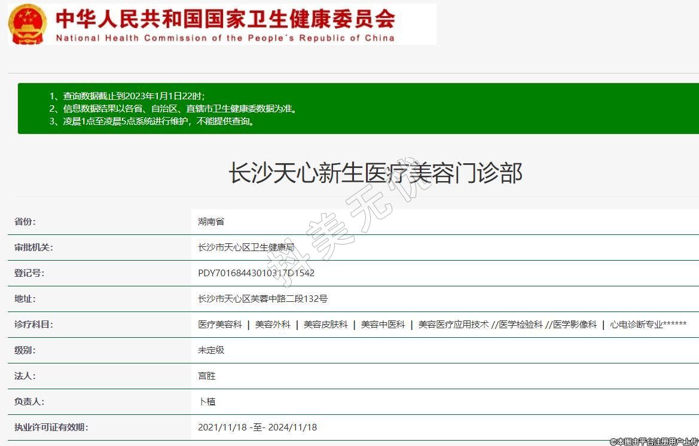Viewport: 699px width, 446px height.
Task: Click the English 'National Health Commission' subtitle
Action: [225, 38]
